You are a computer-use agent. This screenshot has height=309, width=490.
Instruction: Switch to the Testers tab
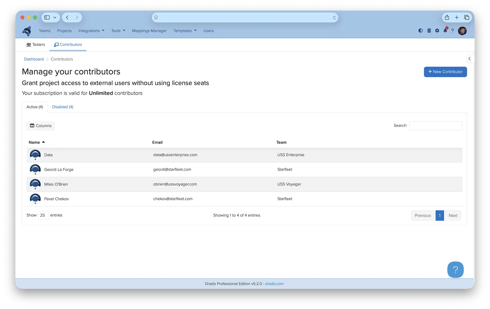pyautogui.click(x=36, y=44)
